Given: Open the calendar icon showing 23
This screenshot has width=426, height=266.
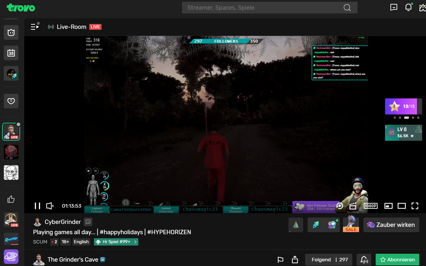Looking at the screenshot, I should coord(11,53).
